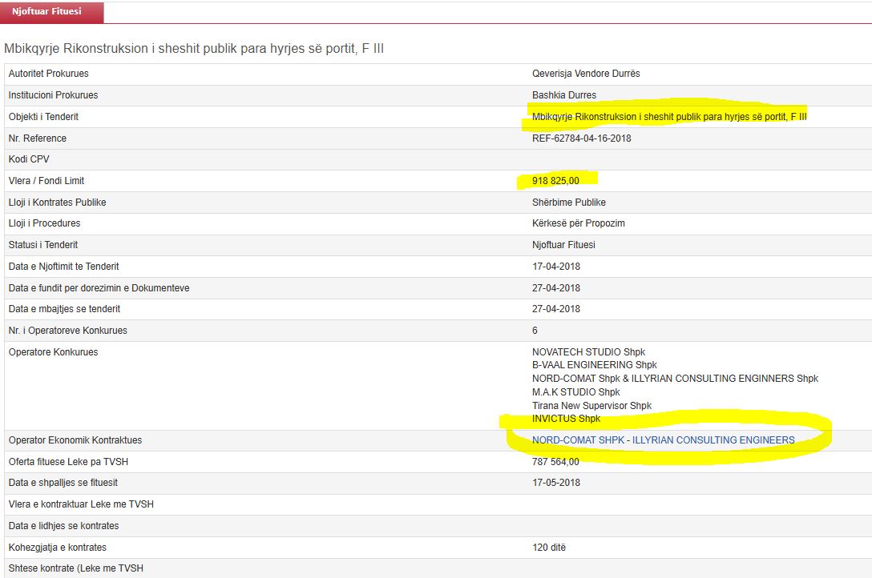Screen dimensions: 872x578
Task: Click the reference number REF-62784-04-16-2018
Action: 581,138
